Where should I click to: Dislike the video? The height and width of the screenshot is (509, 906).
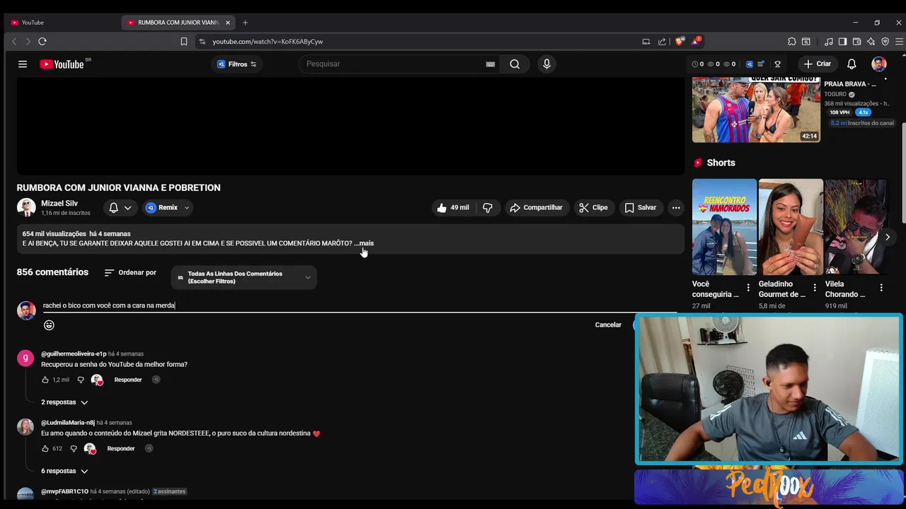[488, 208]
